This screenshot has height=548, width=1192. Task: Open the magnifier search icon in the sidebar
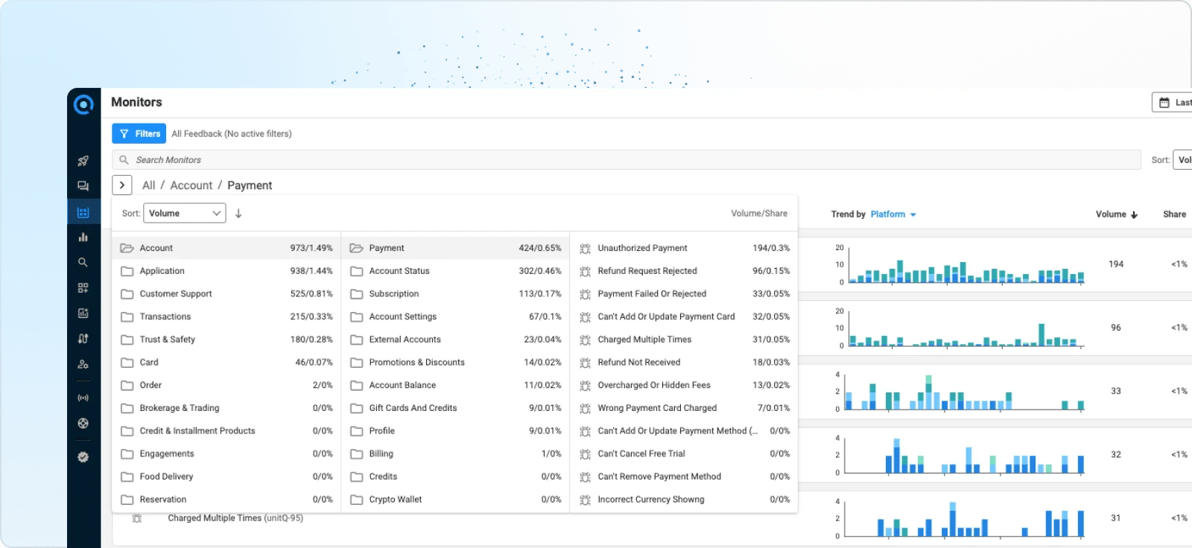click(83, 262)
